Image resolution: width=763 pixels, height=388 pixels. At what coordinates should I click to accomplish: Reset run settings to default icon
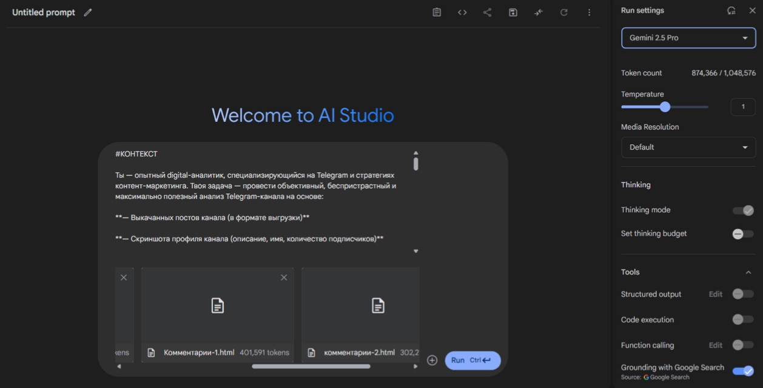[x=731, y=10]
